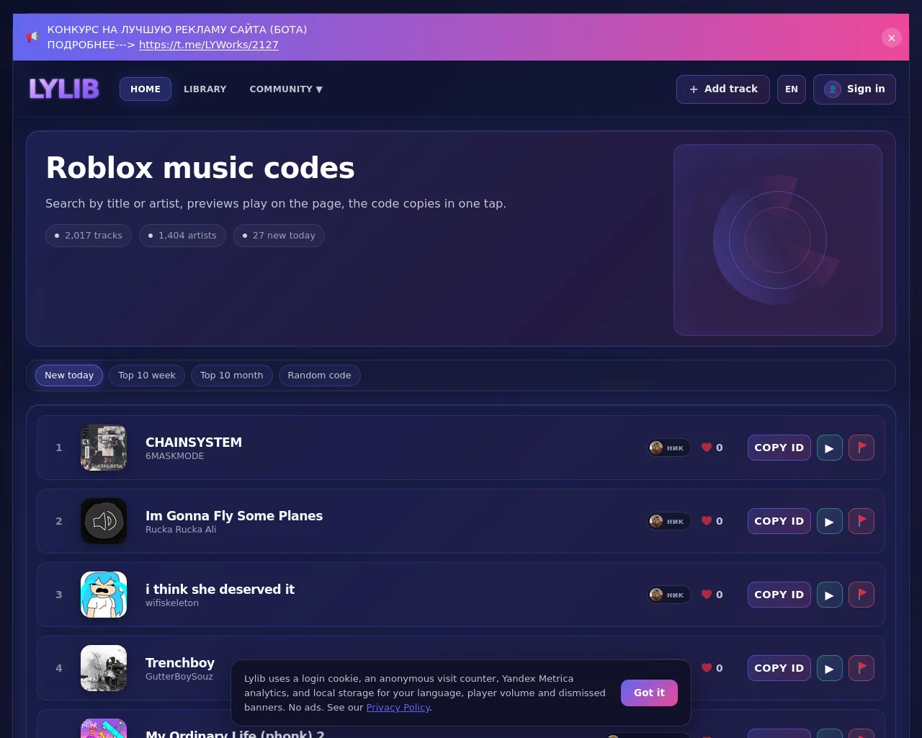This screenshot has height=738, width=922.
Task: Select the New today filter
Action: click(69, 375)
